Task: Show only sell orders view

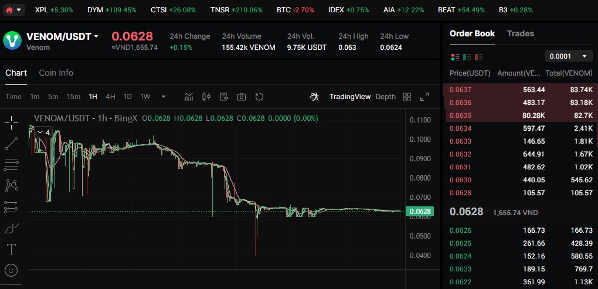Action: 478,57
